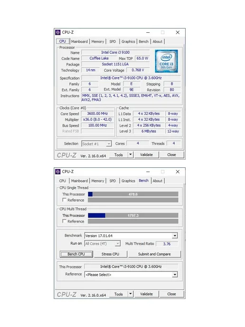Click single thread This Processor 478.6 bar
This screenshot has width=245, height=327.
[x=133, y=194]
